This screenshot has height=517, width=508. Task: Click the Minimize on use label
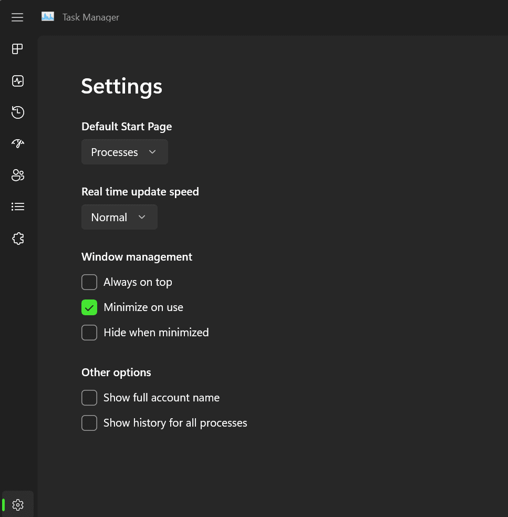tap(143, 307)
